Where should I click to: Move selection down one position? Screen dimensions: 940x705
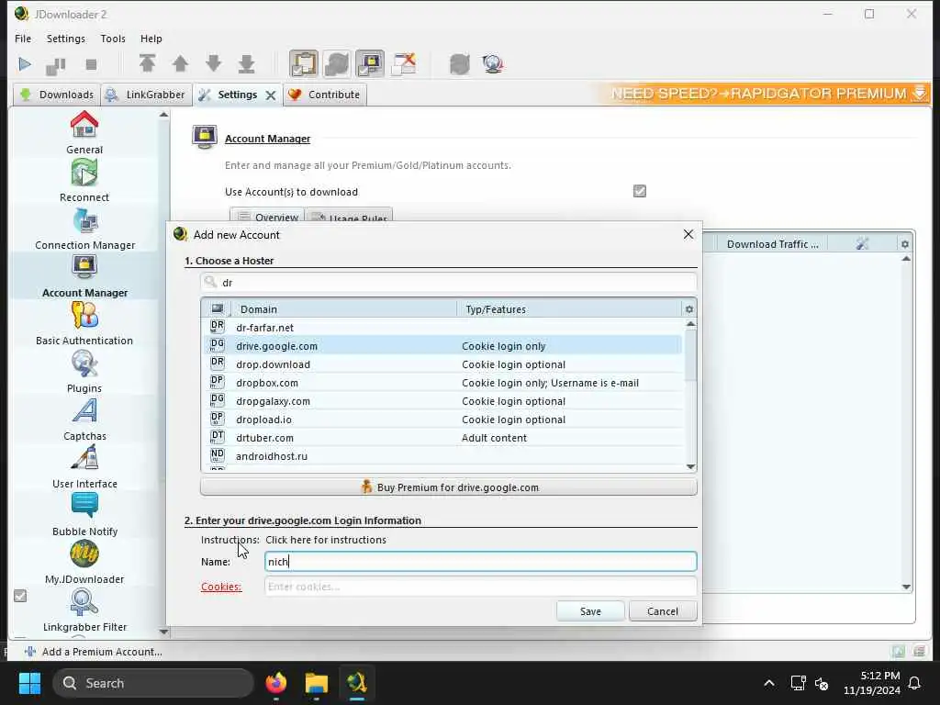[x=213, y=63]
